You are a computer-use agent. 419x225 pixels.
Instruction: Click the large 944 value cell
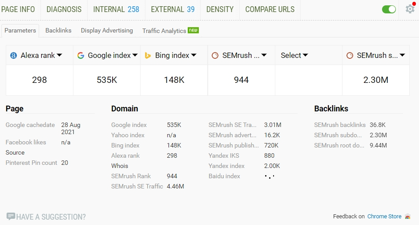241,80
